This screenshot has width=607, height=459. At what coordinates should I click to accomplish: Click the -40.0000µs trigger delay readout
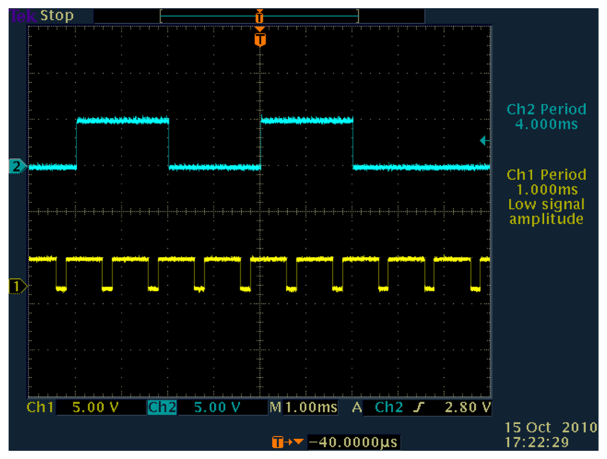point(353,442)
